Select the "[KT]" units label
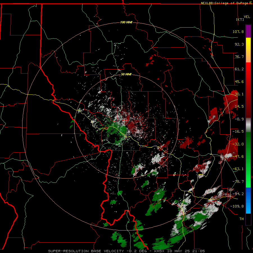This screenshot has height=253, width=253. [x=240, y=19]
